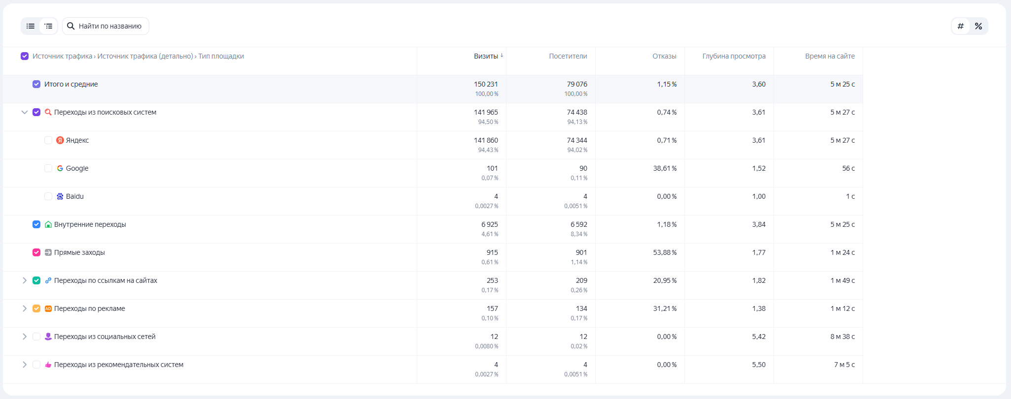Enable Переходы из социальных сетей checkbox
This screenshot has height=399, width=1011.
tap(36, 337)
